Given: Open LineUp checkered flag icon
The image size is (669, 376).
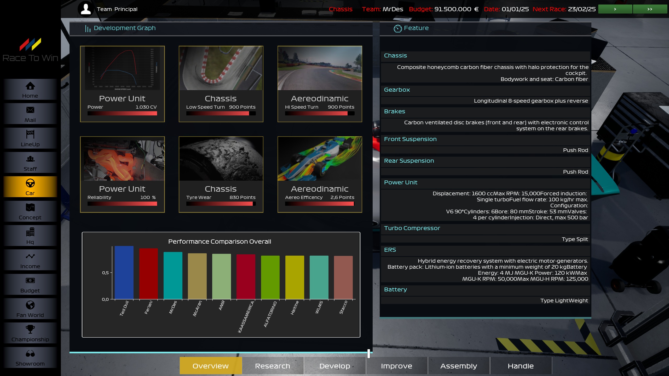Looking at the screenshot, I should [30, 134].
